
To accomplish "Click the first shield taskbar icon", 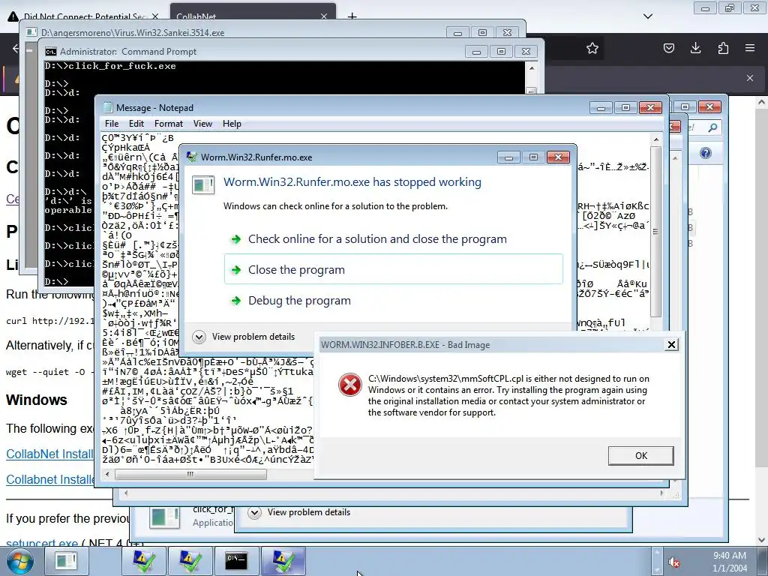I will pos(142,561).
